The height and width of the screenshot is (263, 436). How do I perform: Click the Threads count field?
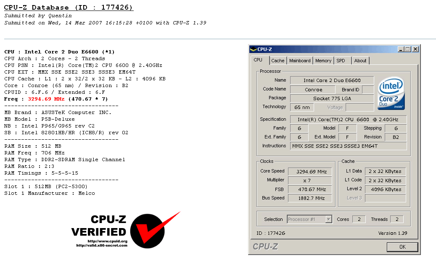coord(397,219)
